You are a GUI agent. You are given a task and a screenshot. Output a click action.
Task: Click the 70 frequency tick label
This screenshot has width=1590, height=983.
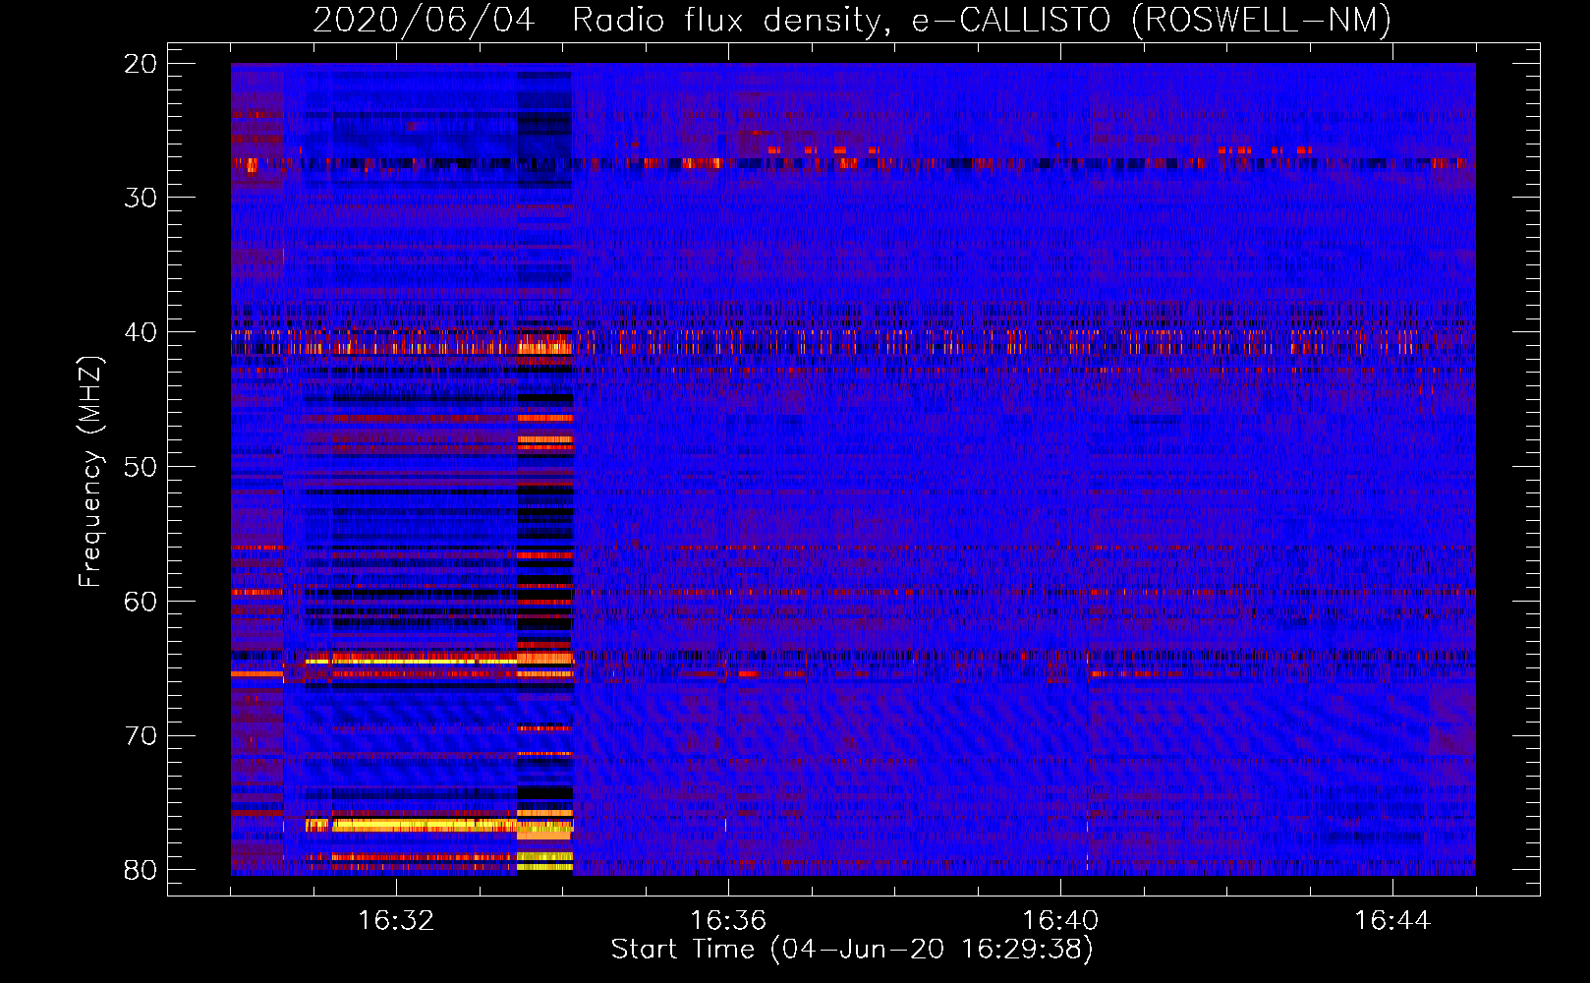[x=142, y=735]
